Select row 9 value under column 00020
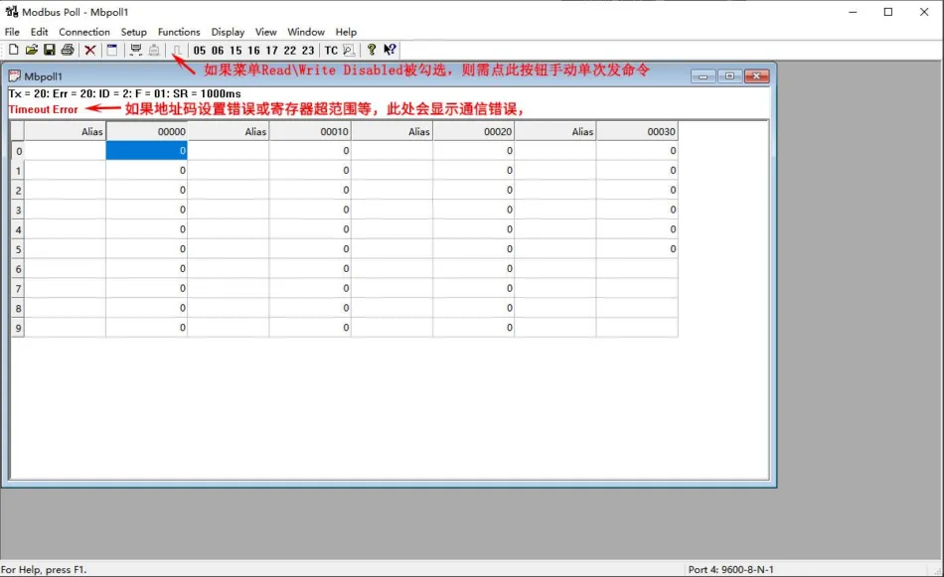944x577 pixels. coord(474,328)
